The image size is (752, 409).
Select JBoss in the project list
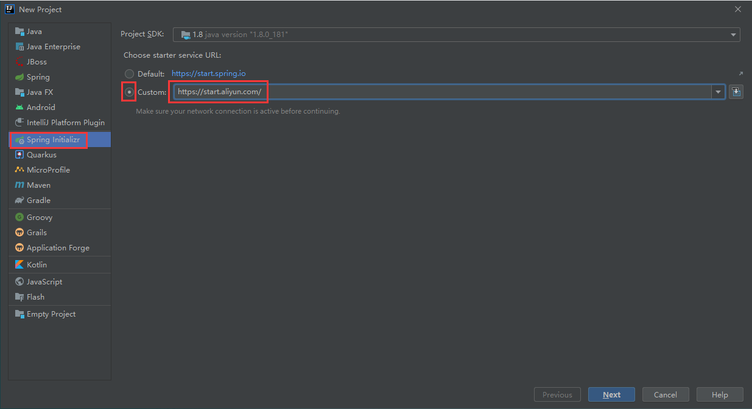click(x=60, y=62)
